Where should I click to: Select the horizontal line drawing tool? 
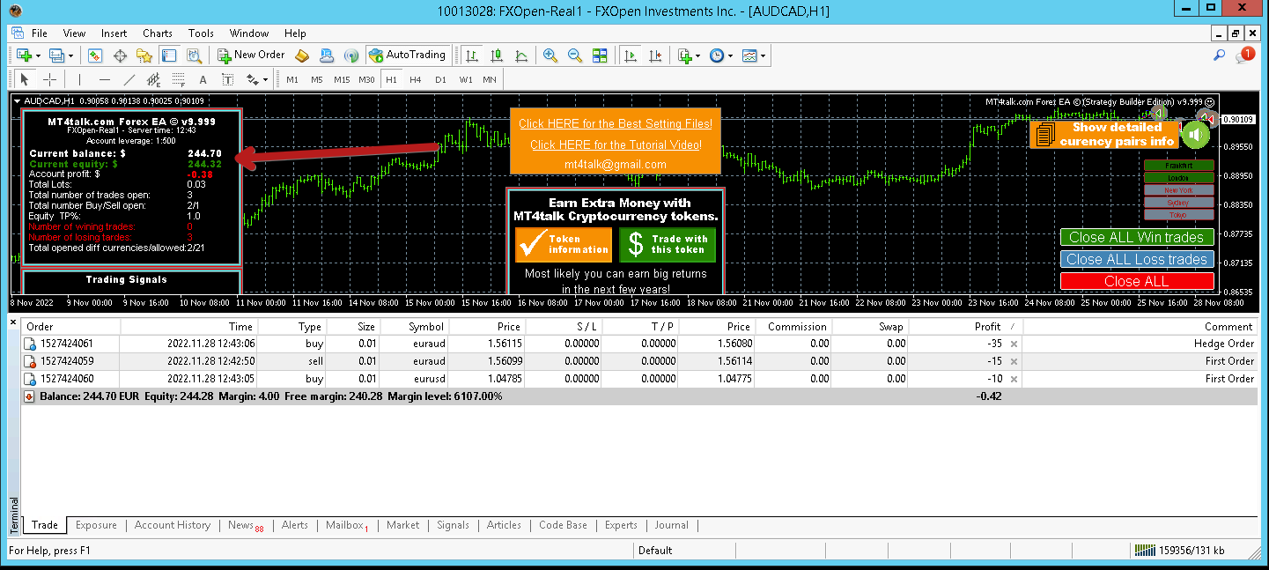[104, 79]
